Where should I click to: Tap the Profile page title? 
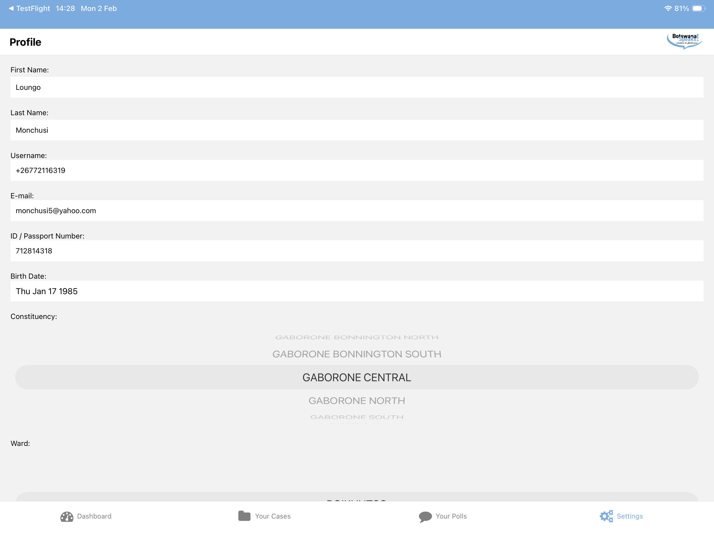click(x=26, y=42)
